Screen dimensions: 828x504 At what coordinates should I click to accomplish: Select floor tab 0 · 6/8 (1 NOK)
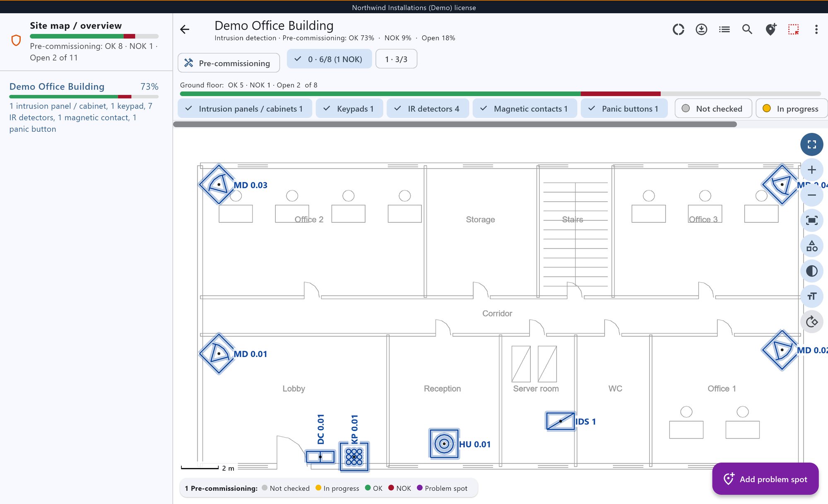point(329,59)
